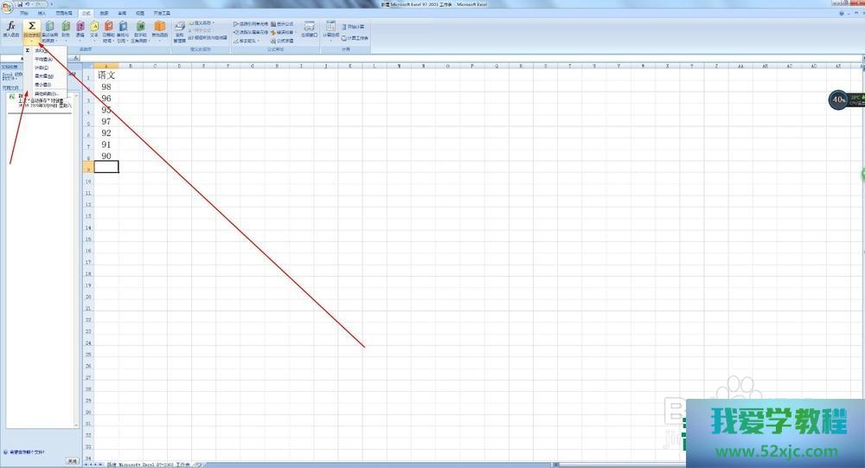Viewport: 865px width, 468px height.
Task: Click the Watch Window icon
Action: coord(308,29)
